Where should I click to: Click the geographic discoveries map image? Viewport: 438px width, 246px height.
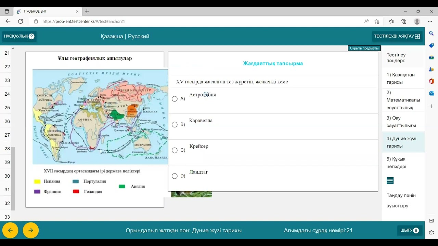(100, 117)
